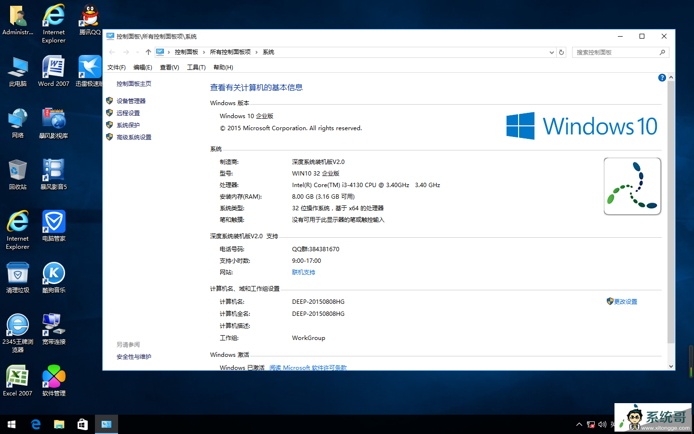Open 远程设置 link
Viewport: 694px width, 434px height.
(128, 113)
